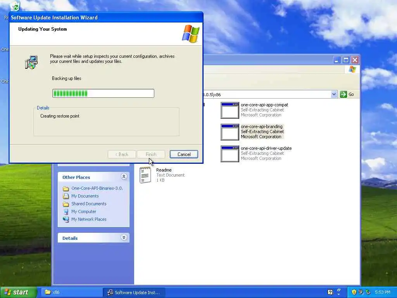Viewport: 397px width, 298px height.
Task: Click the one-core-api-driver-update file name
Action: point(266,149)
